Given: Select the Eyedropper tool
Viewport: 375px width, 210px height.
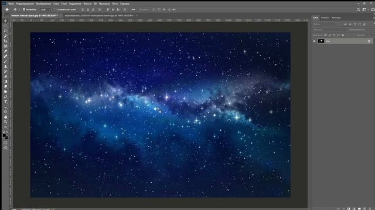Looking at the screenshot, I should pos(5,51).
